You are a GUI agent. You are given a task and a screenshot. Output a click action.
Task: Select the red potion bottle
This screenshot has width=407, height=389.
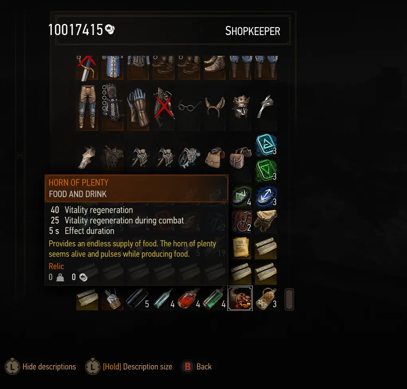tap(189, 299)
